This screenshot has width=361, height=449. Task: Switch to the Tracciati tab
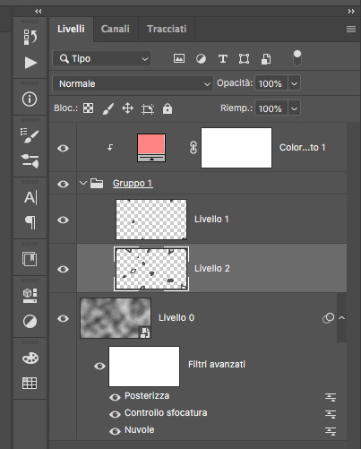pyautogui.click(x=167, y=29)
